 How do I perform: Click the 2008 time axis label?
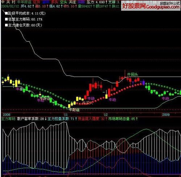[7, 115]
